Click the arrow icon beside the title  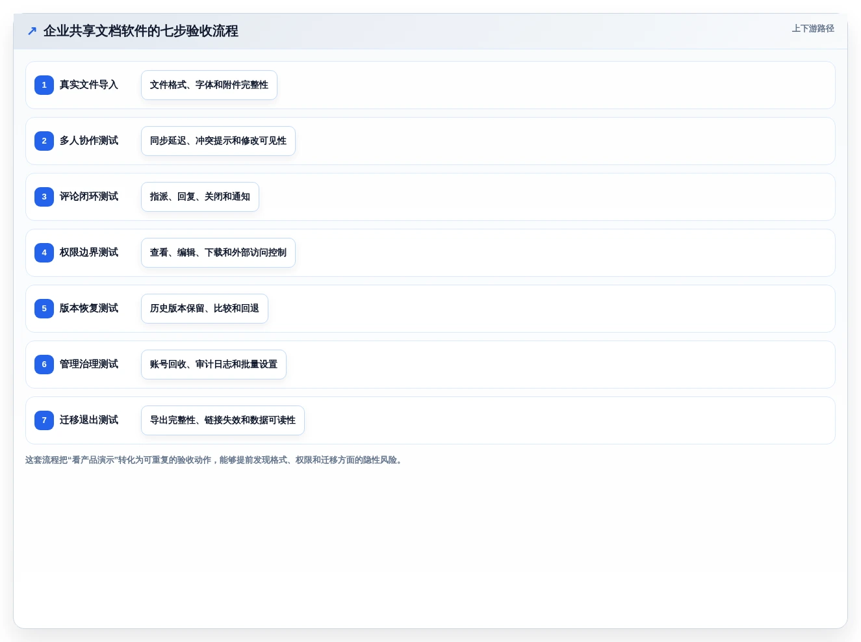pos(32,31)
